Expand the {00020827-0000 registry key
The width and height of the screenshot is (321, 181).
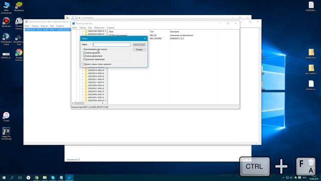coord(83,82)
